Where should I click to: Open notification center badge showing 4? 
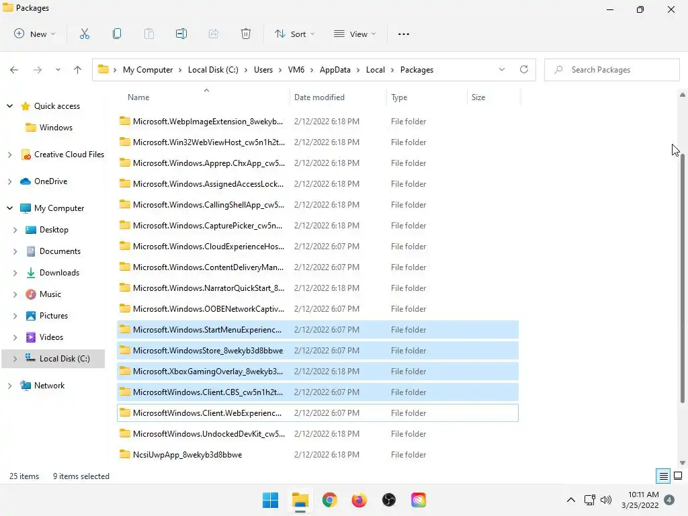pyautogui.click(x=669, y=500)
